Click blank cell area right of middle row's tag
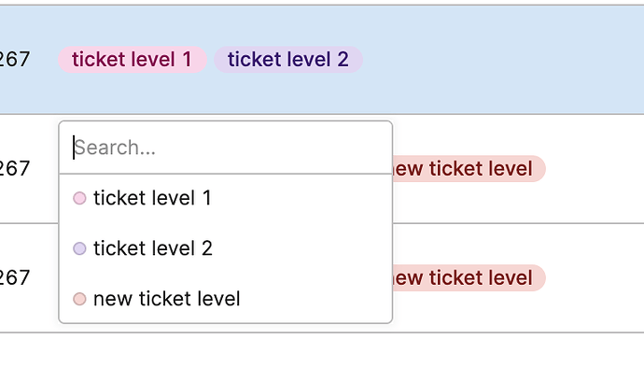The height and width of the screenshot is (367, 644). 595,168
